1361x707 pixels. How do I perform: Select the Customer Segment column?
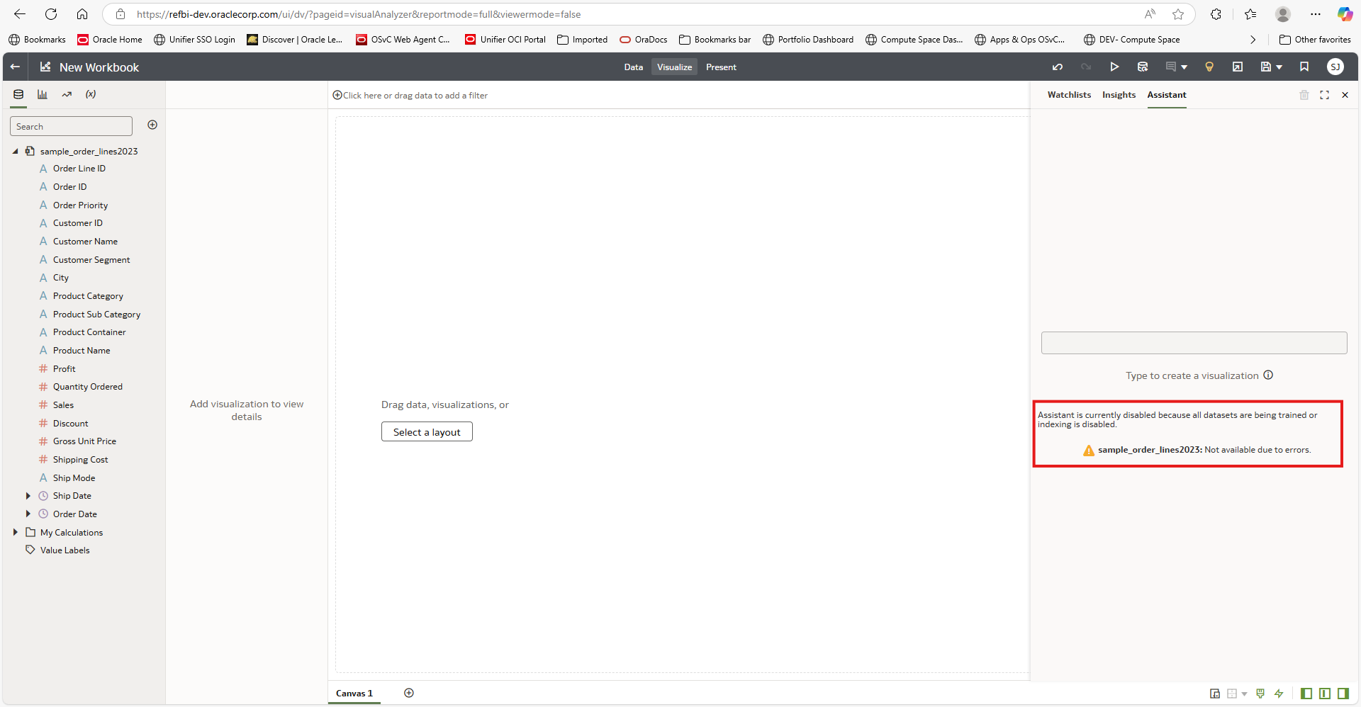[x=91, y=259]
